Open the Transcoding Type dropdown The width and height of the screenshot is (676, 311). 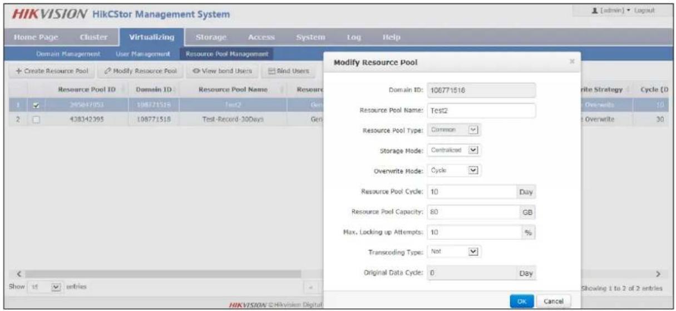(454, 251)
